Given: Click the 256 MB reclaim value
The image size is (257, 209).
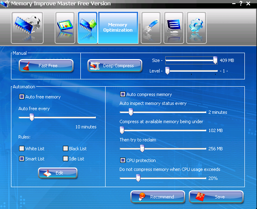Looking at the screenshot, I should click(216, 149).
